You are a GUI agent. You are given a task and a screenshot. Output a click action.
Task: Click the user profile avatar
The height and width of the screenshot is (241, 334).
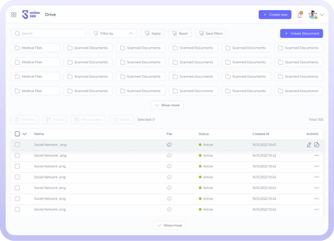pyautogui.click(x=313, y=15)
